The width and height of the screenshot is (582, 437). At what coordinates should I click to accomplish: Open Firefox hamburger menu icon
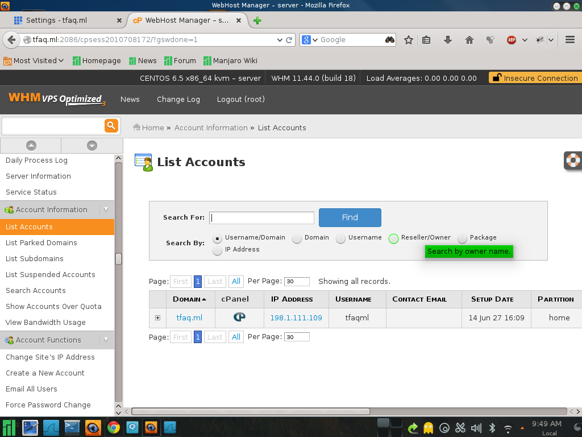coord(570,40)
